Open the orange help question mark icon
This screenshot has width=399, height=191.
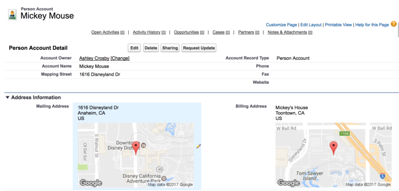[394, 24]
